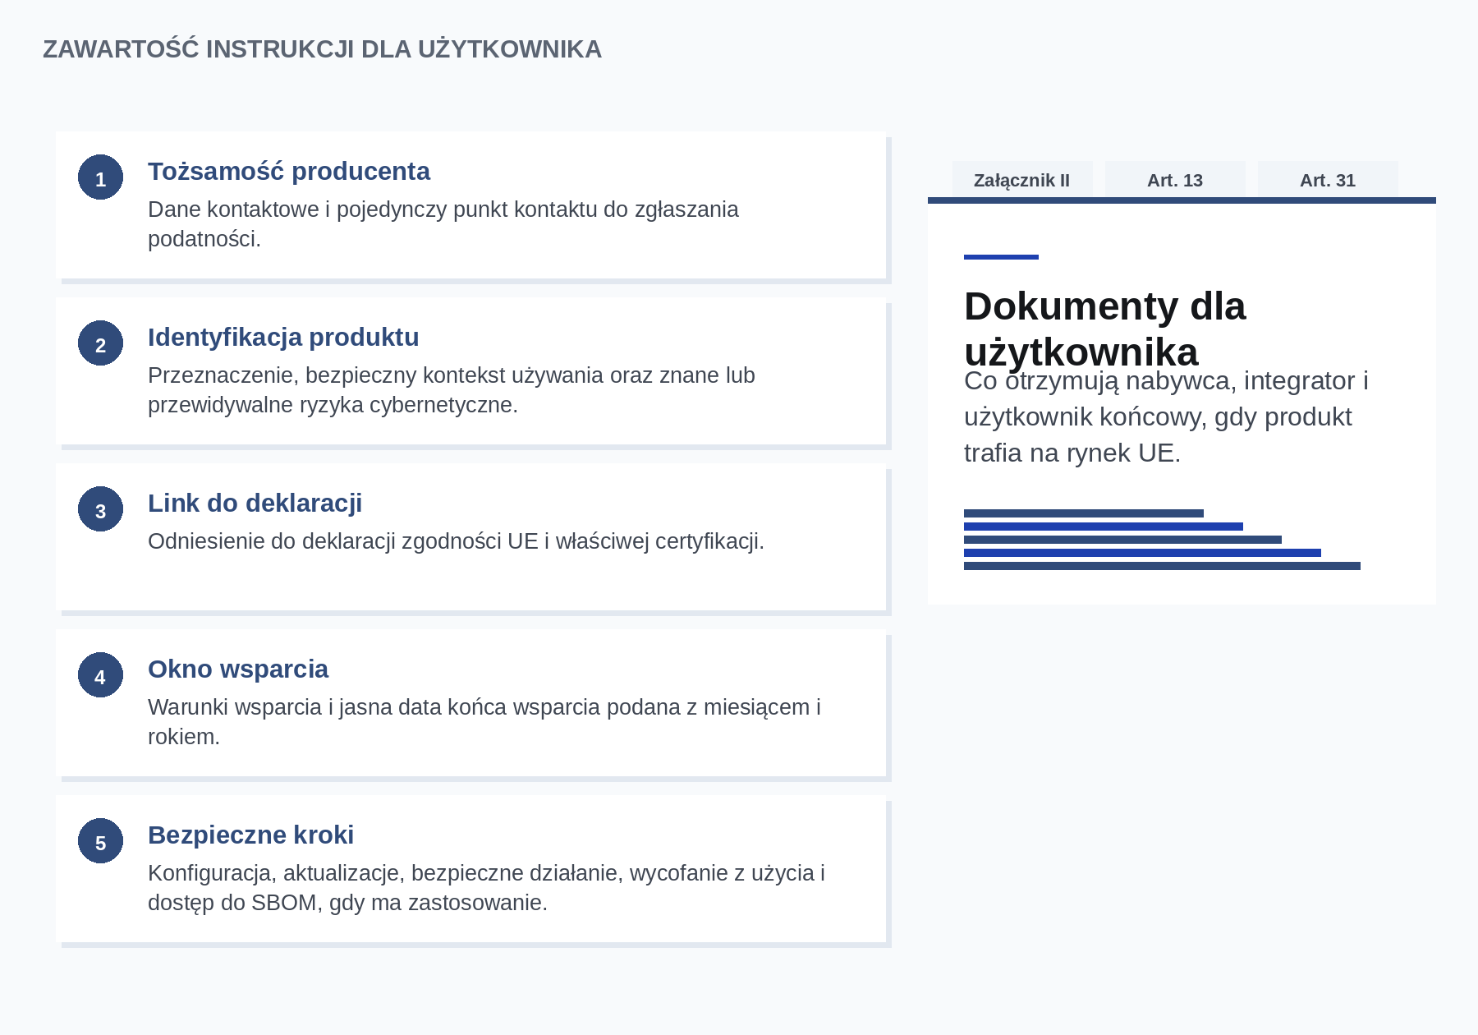Click the number 5 circle badge
This screenshot has height=1035, width=1478.
[100, 841]
